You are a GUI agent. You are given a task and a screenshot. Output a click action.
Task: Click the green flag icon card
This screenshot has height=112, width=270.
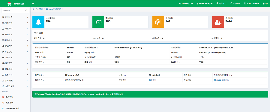98,22
